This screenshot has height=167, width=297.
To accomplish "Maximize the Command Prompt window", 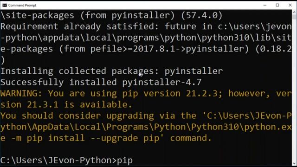I will (278, 5).
